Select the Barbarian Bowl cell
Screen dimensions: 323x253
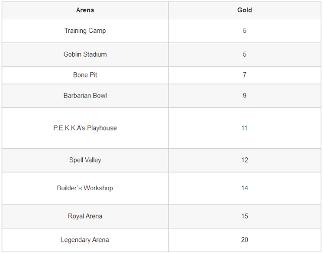point(85,96)
